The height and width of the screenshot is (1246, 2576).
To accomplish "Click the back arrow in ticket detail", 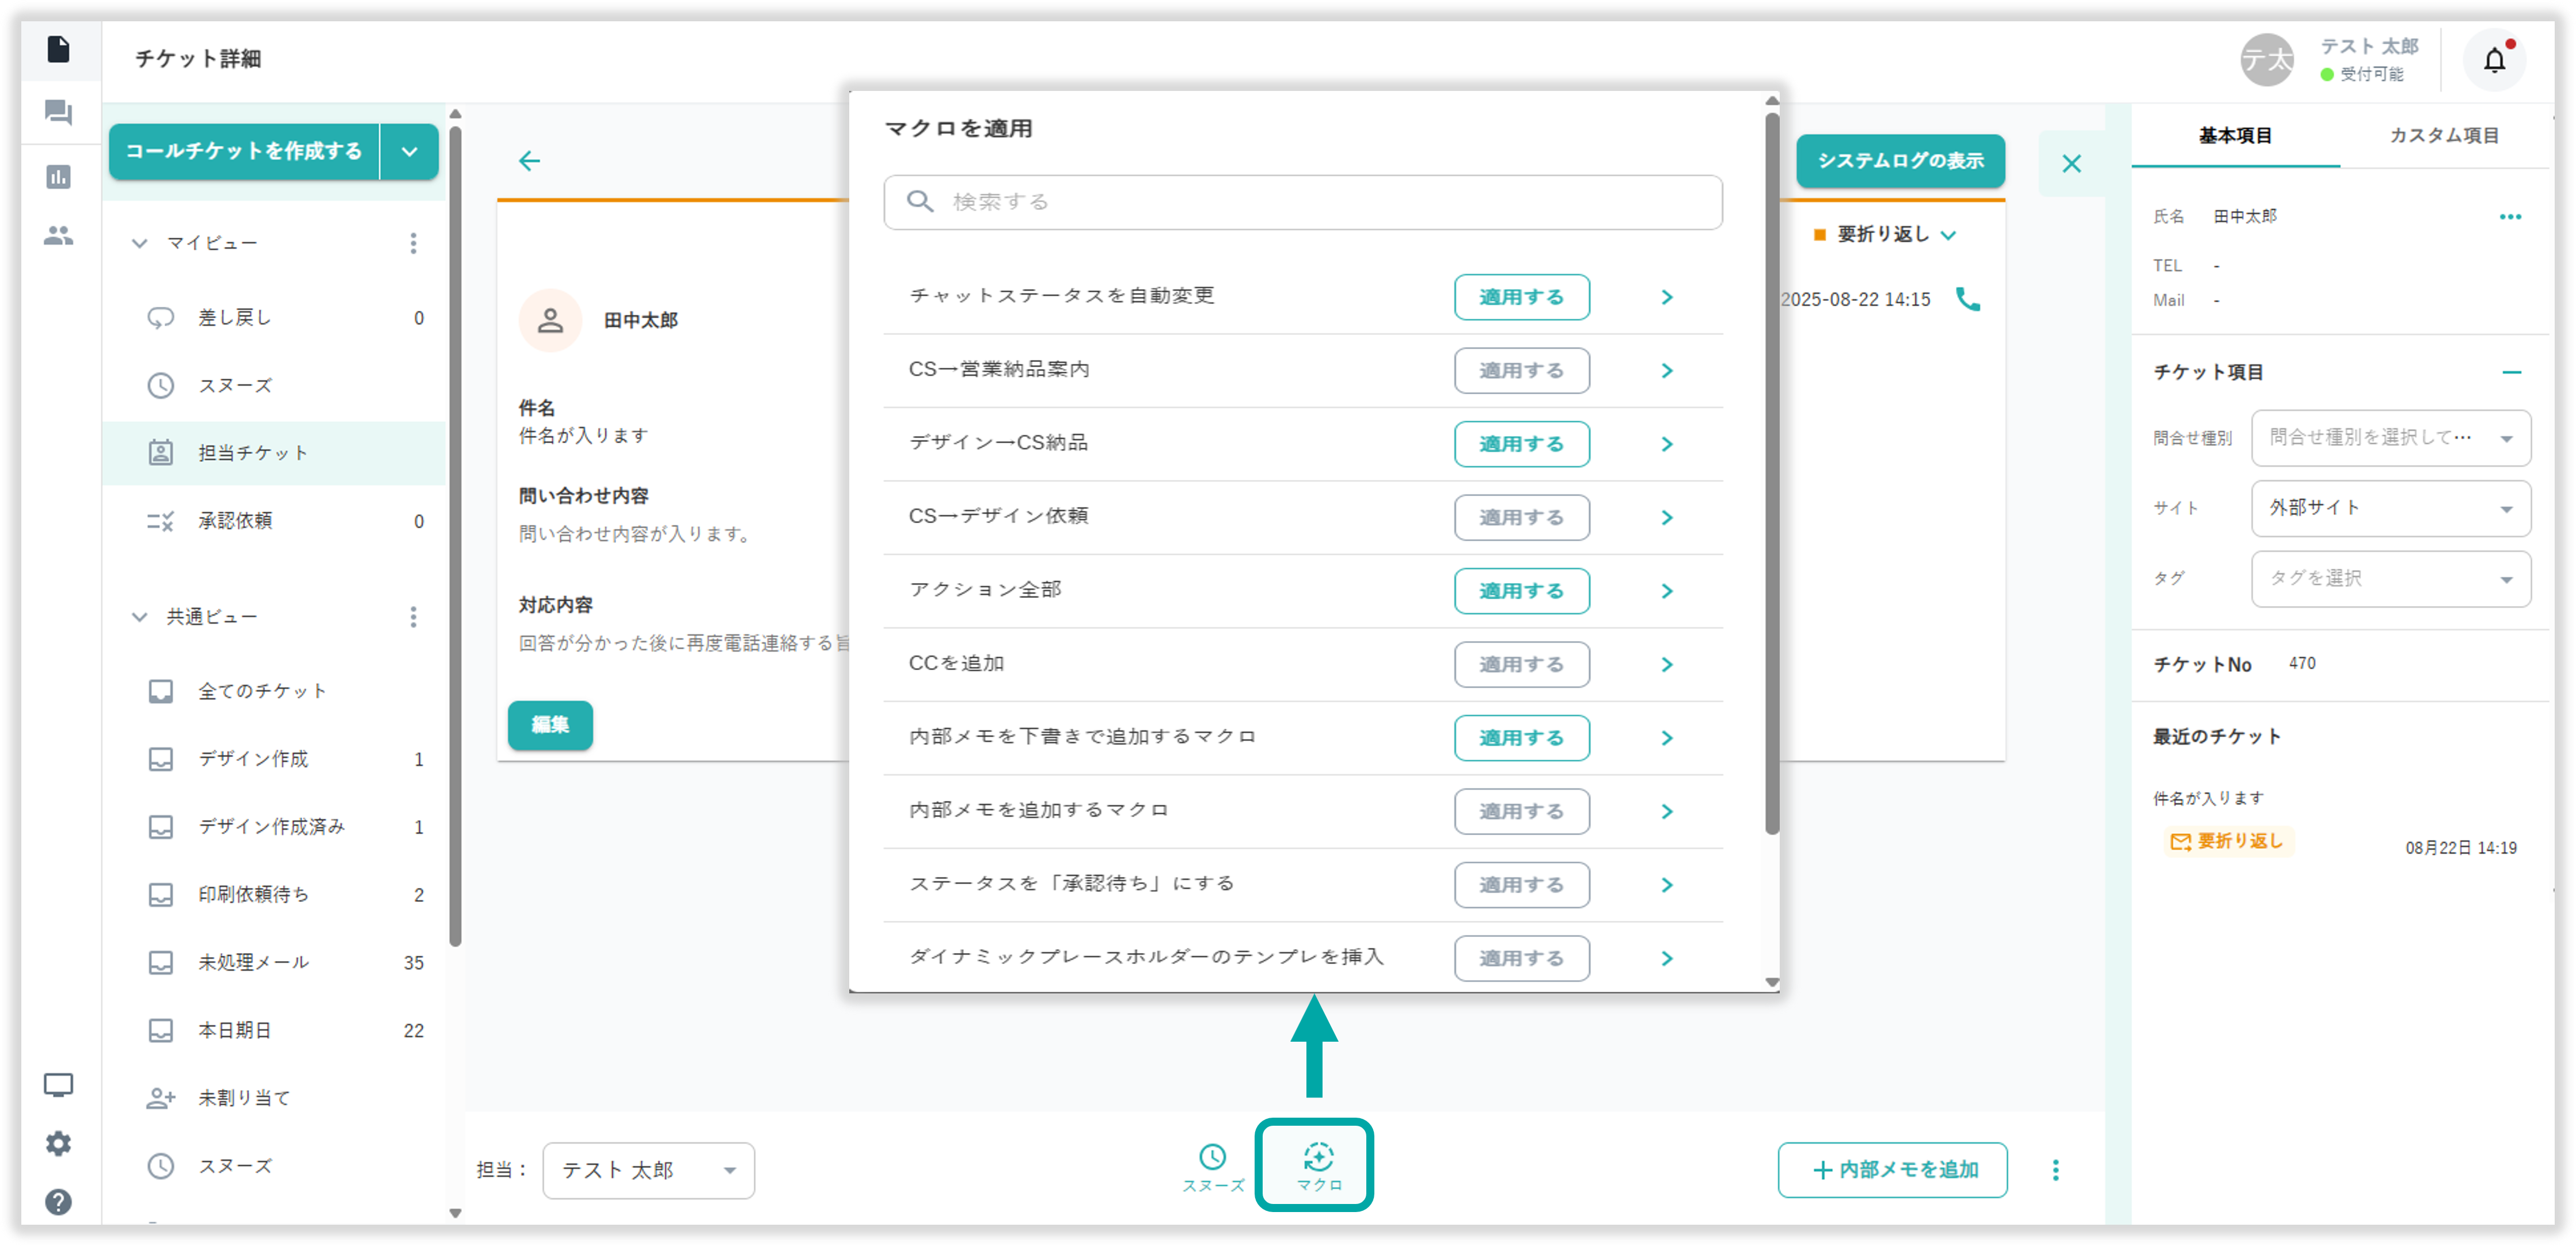I will [530, 161].
